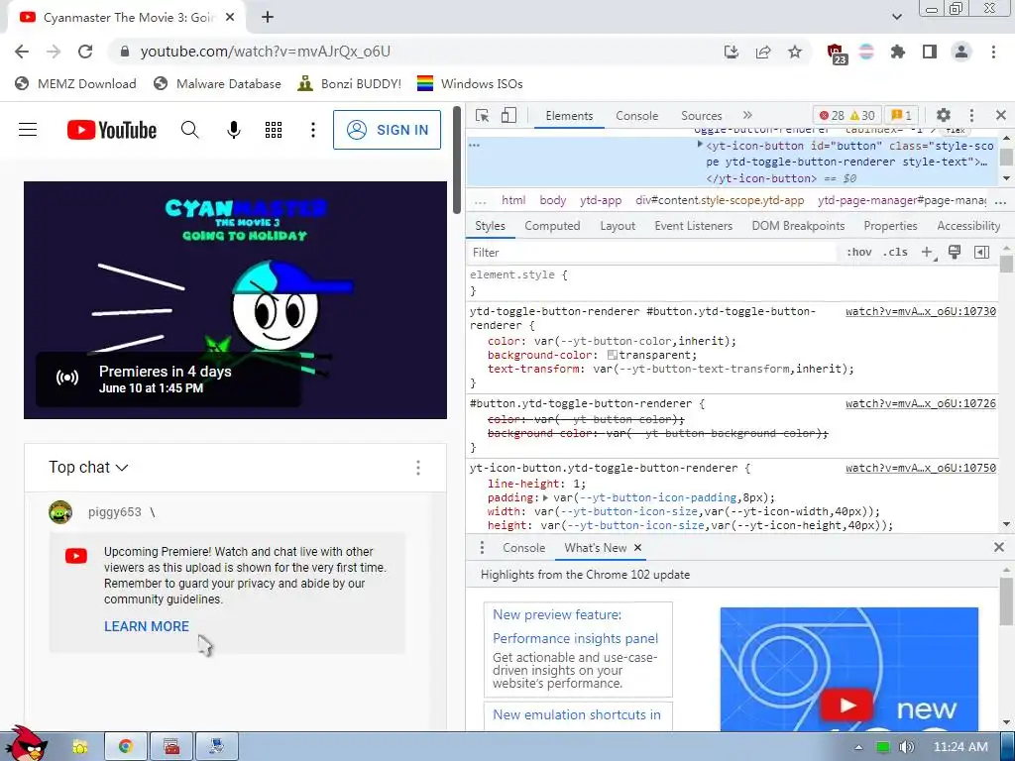The image size is (1015, 761).
Task: Show more DevTools tabs with the chevrons
Action: tap(747, 115)
